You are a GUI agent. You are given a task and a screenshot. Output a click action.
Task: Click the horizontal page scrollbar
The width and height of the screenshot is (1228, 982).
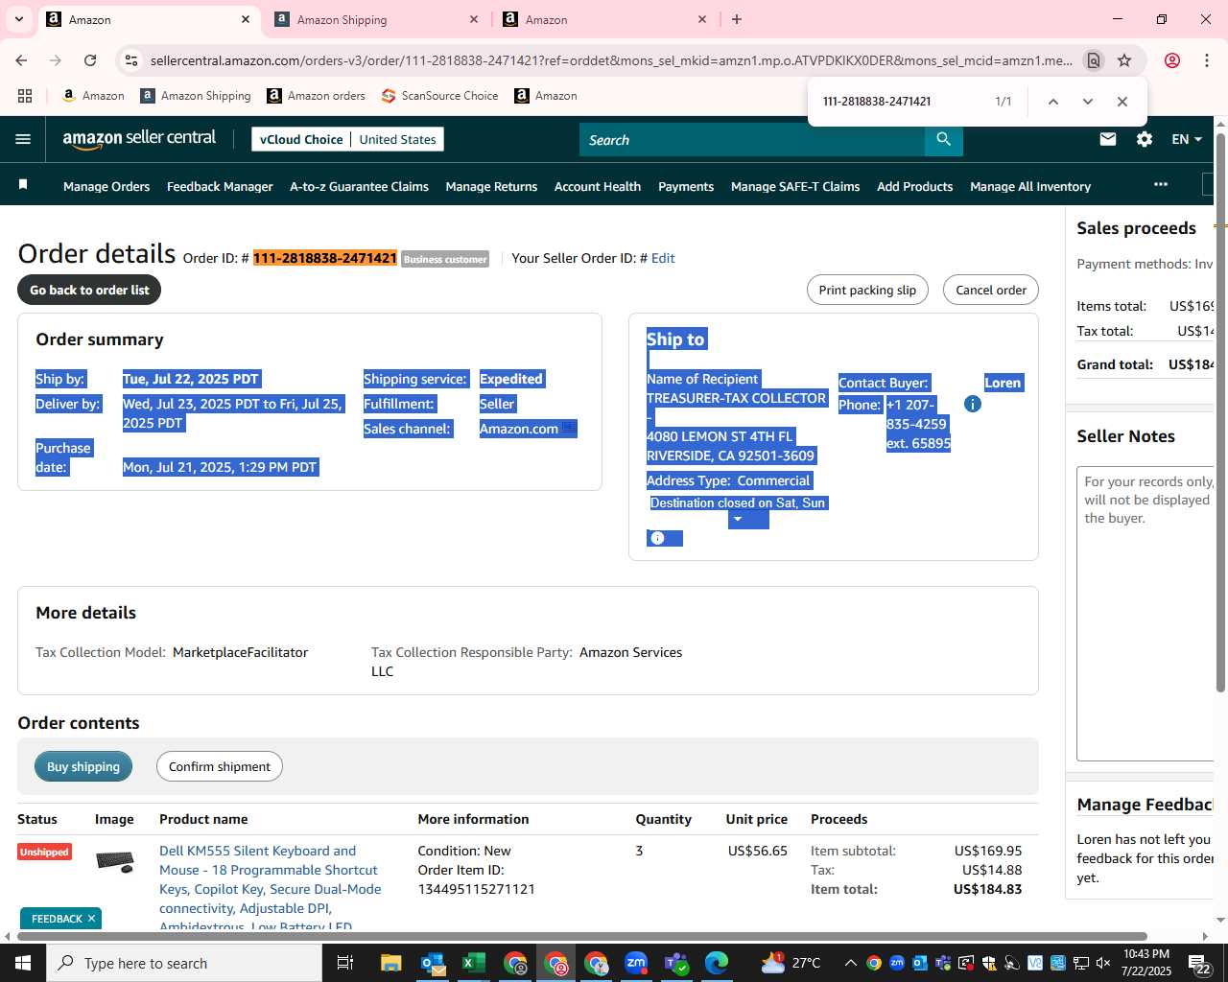pos(582,936)
